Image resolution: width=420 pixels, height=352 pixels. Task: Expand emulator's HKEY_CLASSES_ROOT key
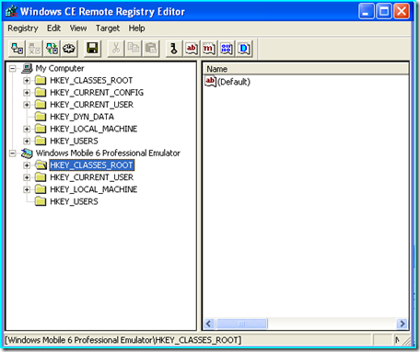pos(27,165)
